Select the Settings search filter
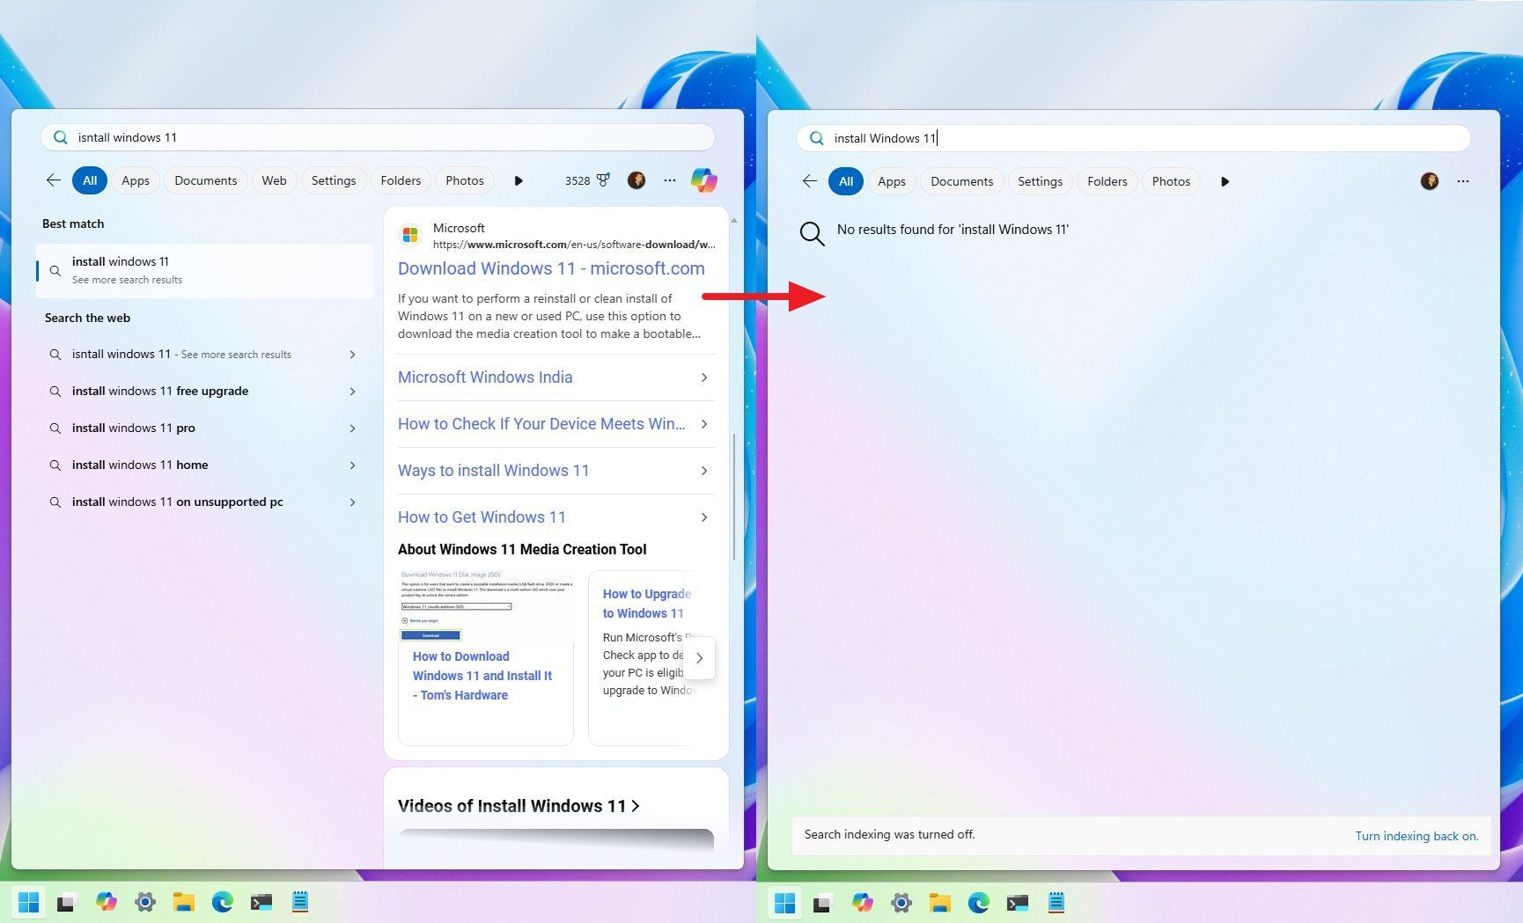Screen dimensions: 1523x923 point(333,180)
